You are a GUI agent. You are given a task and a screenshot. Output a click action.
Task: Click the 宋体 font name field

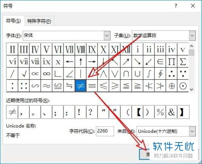[63, 36]
